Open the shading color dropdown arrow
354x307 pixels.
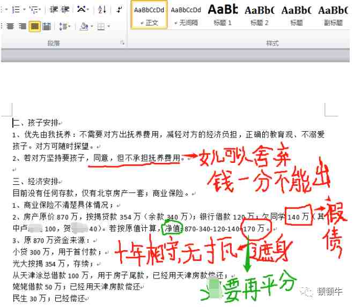click(92, 27)
